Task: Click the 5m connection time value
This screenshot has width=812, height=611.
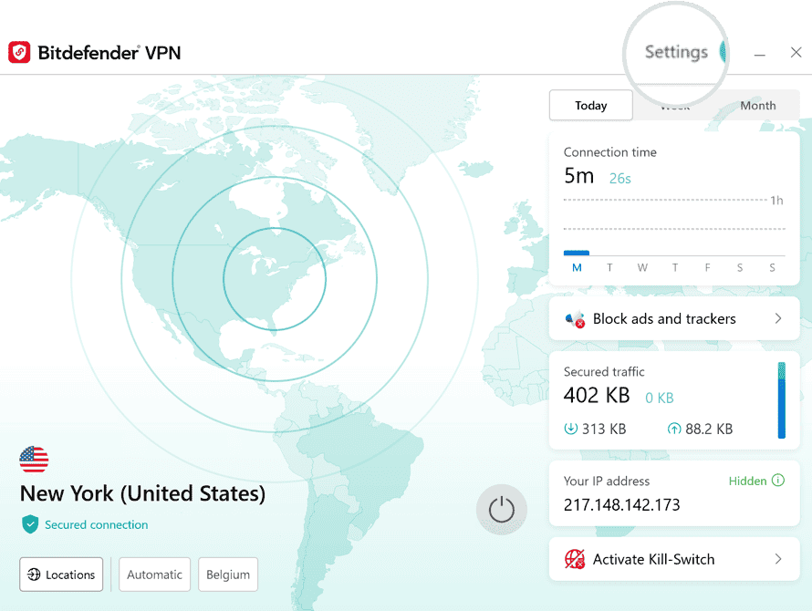Action: tap(579, 176)
